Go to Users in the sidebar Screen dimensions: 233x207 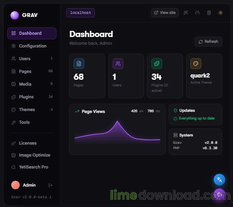32,59
